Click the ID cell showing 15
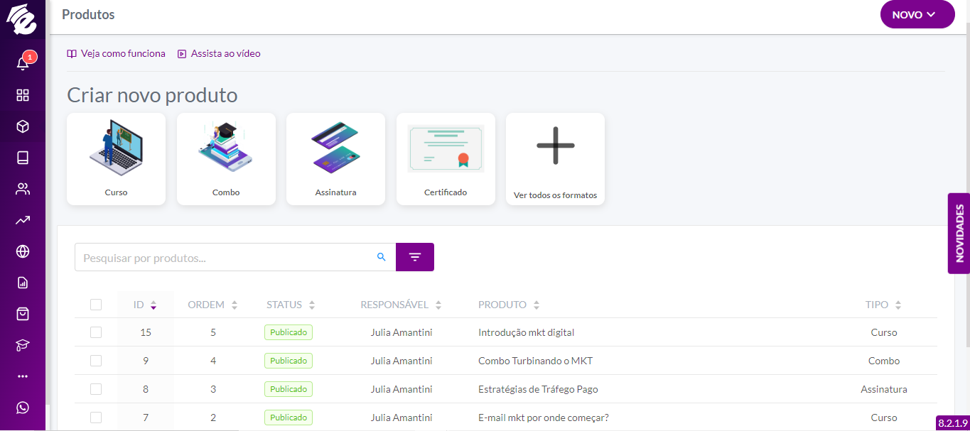The height and width of the screenshot is (431, 970). coord(146,332)
